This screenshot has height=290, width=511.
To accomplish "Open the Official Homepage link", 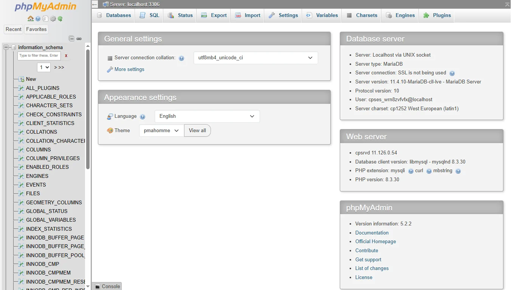I will pos(376,241).
